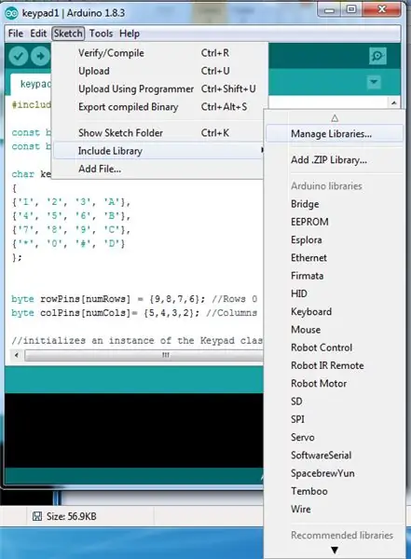
Task: Open the tab options dropdown arrow
Action: (x=374, y=82)
